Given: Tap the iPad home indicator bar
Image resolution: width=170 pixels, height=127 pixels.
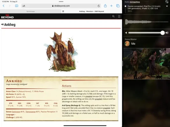Looking at the screenshot, I should coord(85,126).
